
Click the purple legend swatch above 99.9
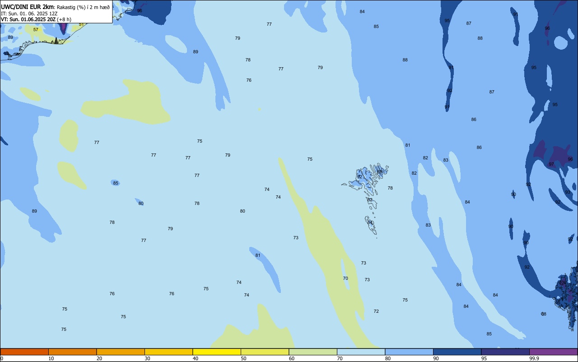click(553, 352)
